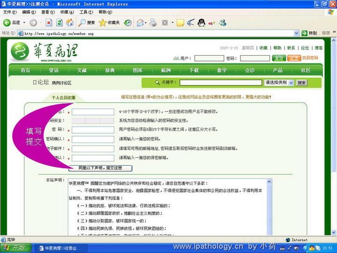
Task: Click the IE Forward arrow button
Action: pos(33,22)
